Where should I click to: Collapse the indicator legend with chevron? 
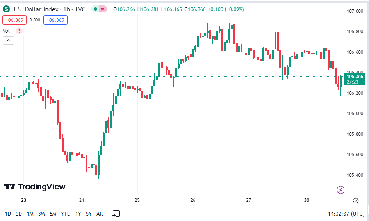coord(8,40)
